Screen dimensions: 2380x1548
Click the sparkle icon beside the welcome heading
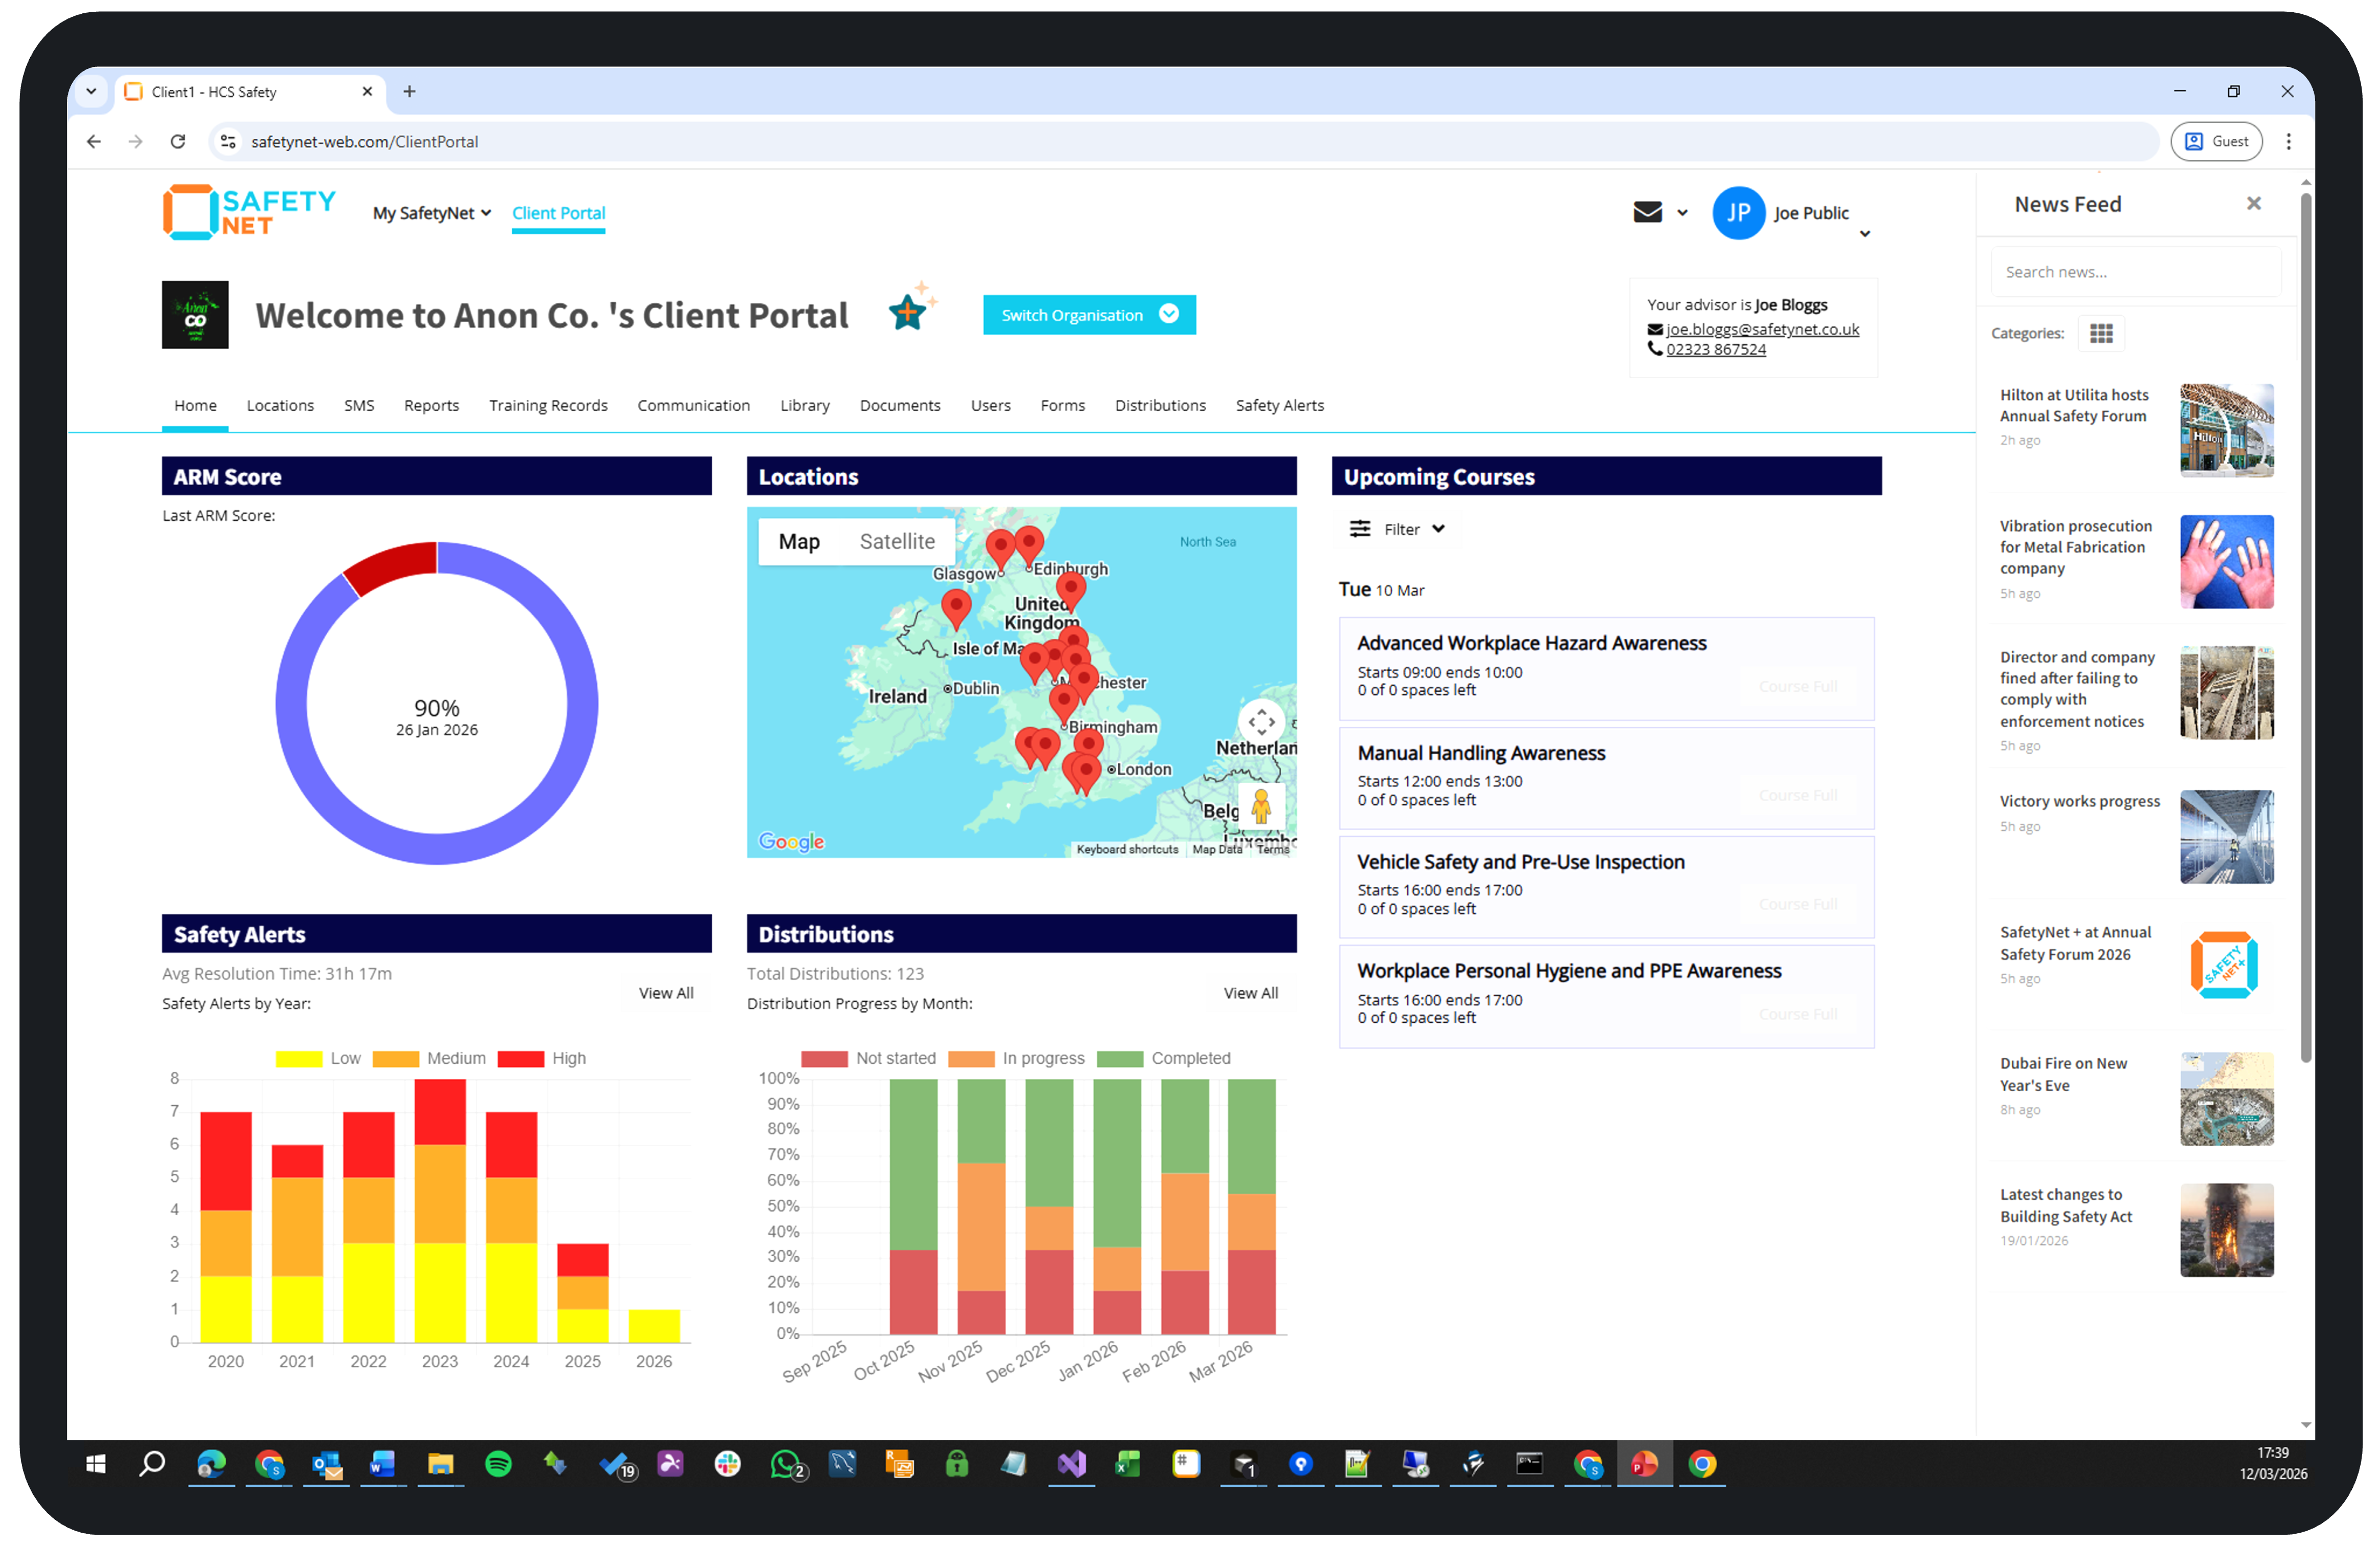pos(909,310)
